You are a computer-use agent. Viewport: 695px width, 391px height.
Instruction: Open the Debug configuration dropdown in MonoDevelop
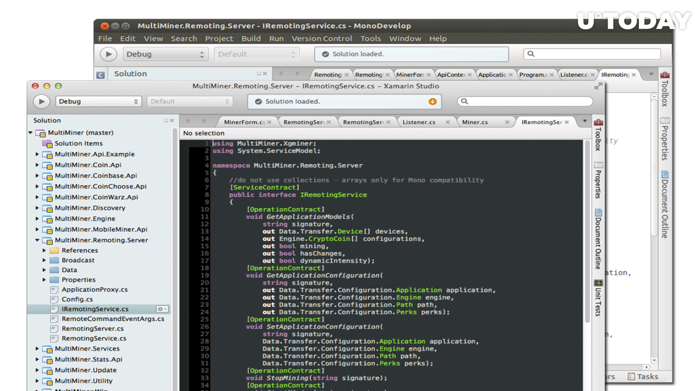click(x=165, y=54)
